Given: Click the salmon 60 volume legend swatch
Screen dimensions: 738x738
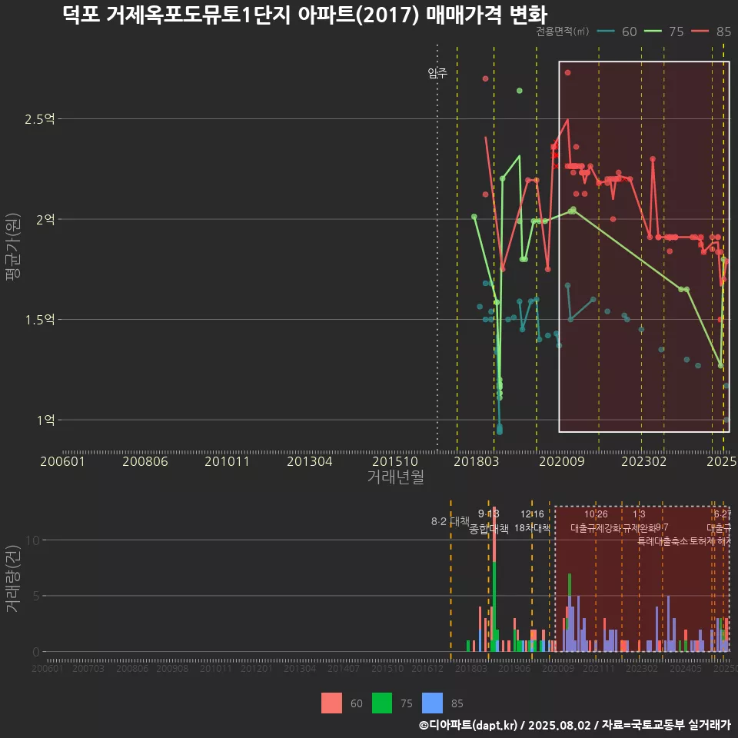Looking at the screenshot, I should 331,703.
